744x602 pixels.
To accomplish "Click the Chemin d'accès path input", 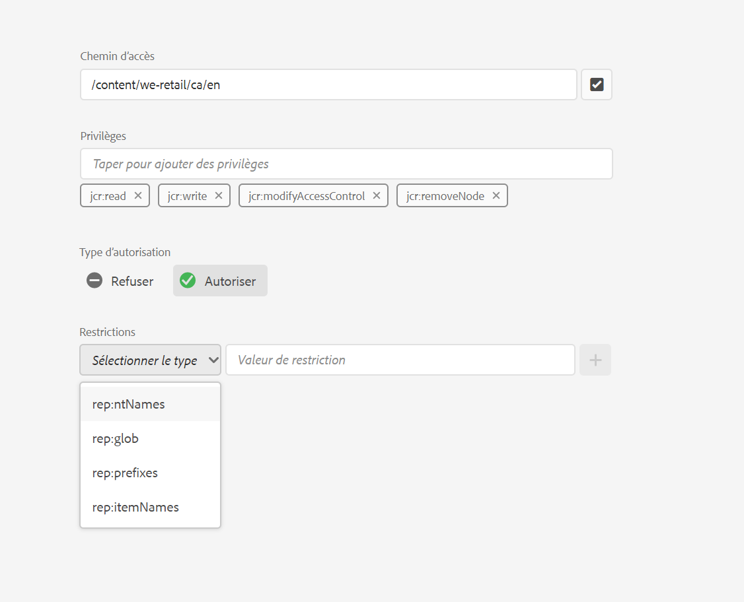I will click(328, 84).
